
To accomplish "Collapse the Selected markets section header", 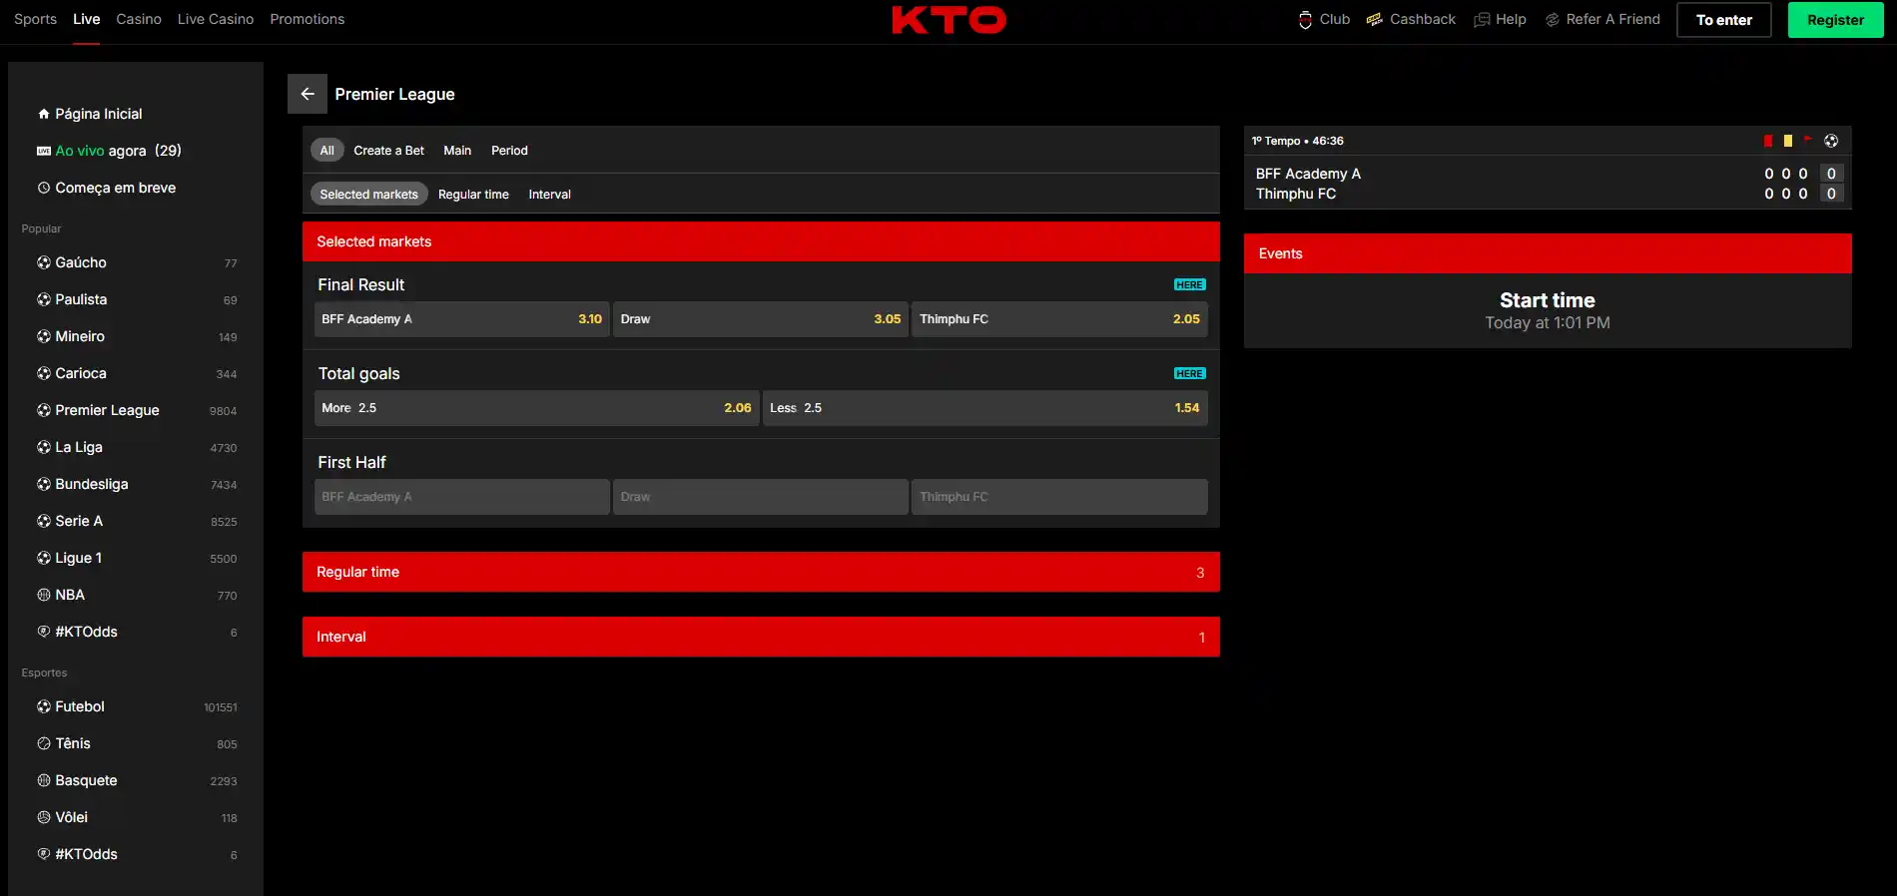I will 761,241.
